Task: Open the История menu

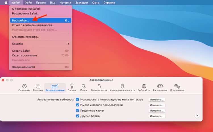Action: (65, 3)
